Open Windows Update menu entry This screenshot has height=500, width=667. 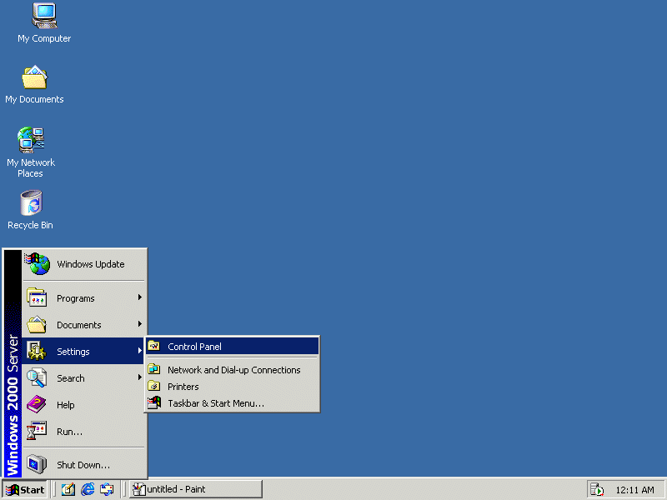pyautogui.click(x=83, y=264)
